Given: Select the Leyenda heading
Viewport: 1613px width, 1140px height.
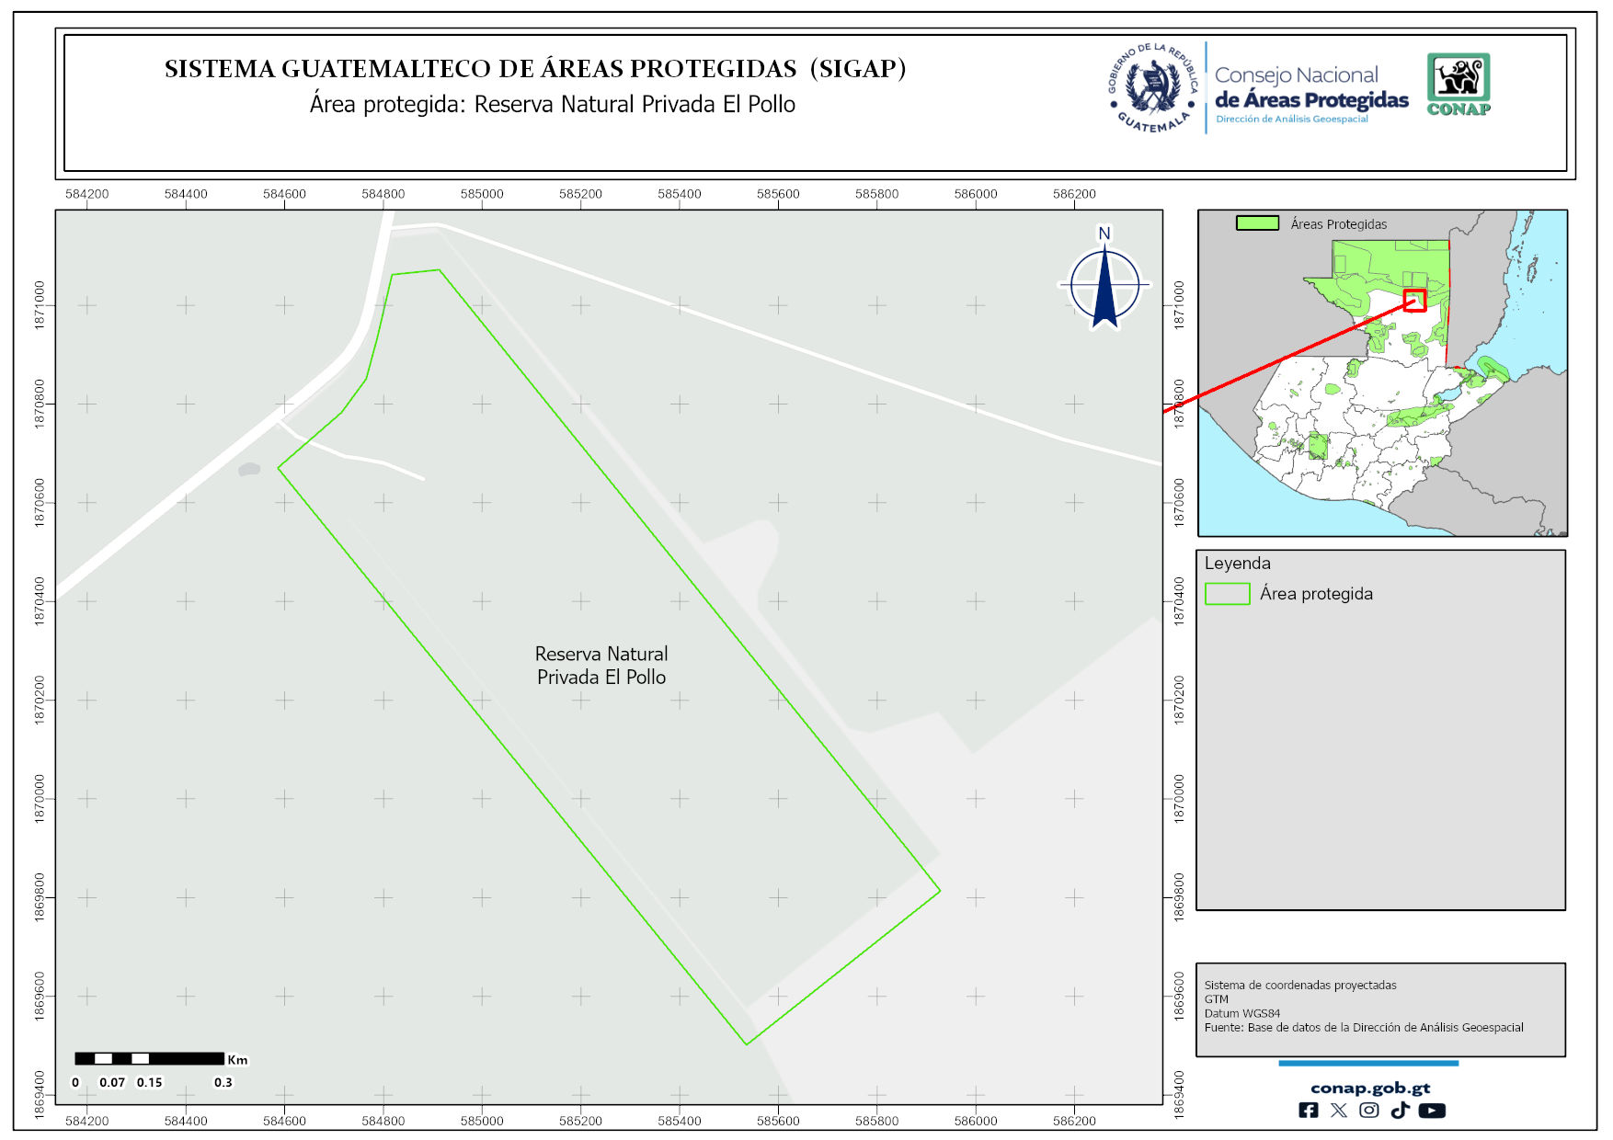Looking at the screenshot, I should click(x=1237, y=564).
